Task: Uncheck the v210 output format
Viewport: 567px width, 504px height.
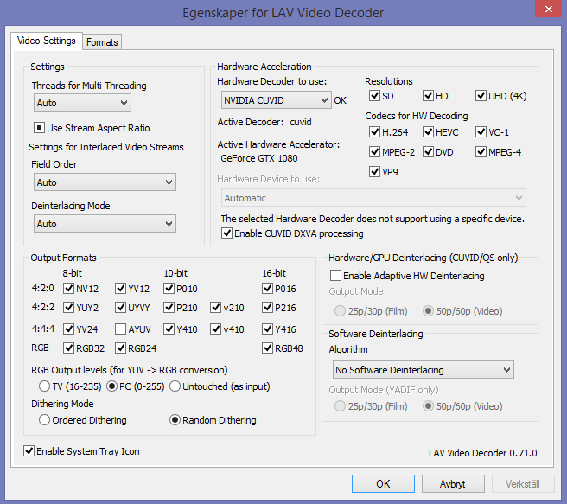Action: click(215, 308)
